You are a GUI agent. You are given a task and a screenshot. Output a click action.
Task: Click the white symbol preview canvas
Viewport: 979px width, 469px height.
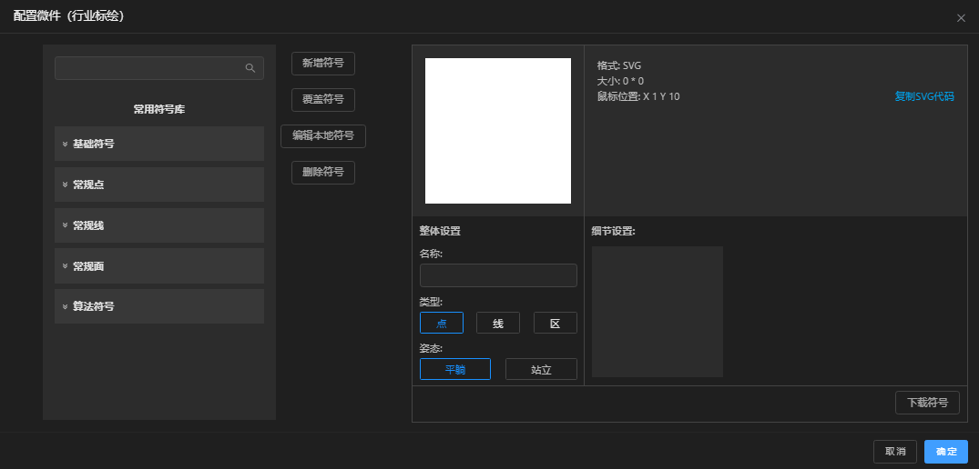(497, 131)
